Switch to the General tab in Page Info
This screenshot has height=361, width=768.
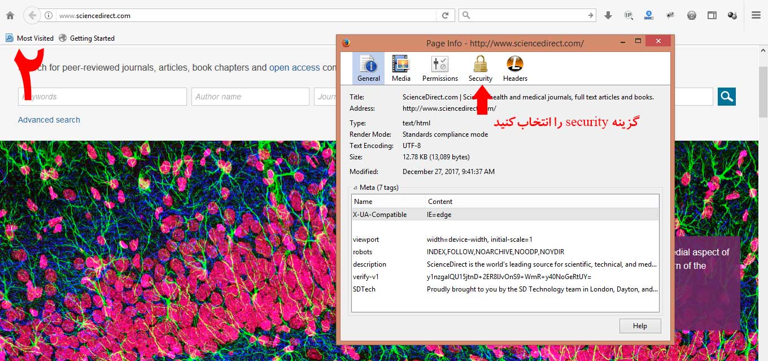tap(368, 68)
